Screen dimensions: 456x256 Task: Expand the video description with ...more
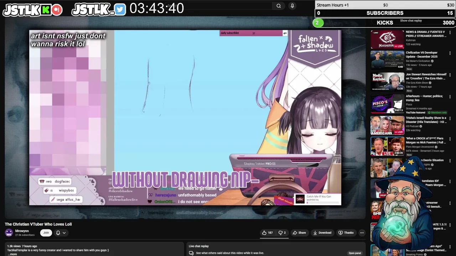(x=12, y=254)
